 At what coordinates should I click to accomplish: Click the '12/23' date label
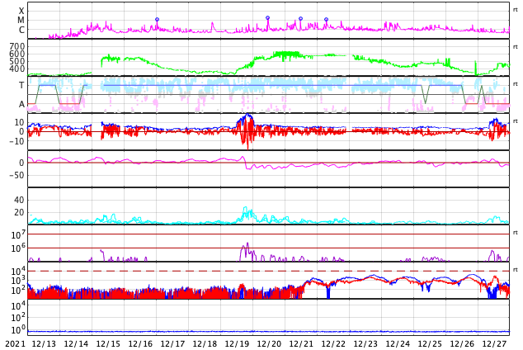pyautogui.click(x=365, y=344)
